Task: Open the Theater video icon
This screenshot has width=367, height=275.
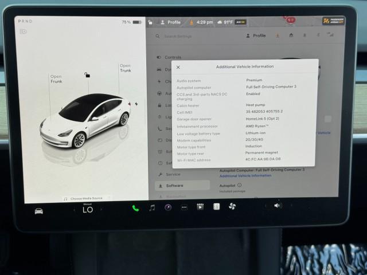Action: coord(200,207)
